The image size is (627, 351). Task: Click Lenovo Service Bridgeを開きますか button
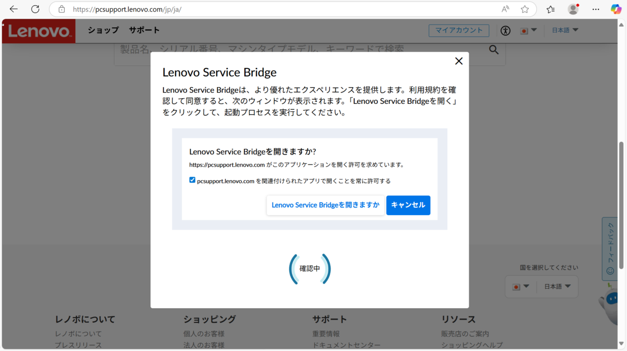tap(326, 205)
